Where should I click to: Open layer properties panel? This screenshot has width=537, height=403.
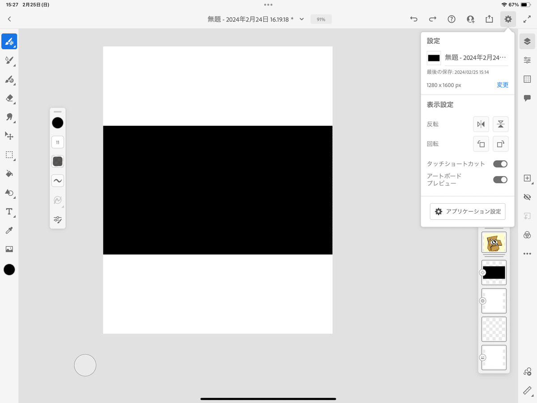(527, 60)
